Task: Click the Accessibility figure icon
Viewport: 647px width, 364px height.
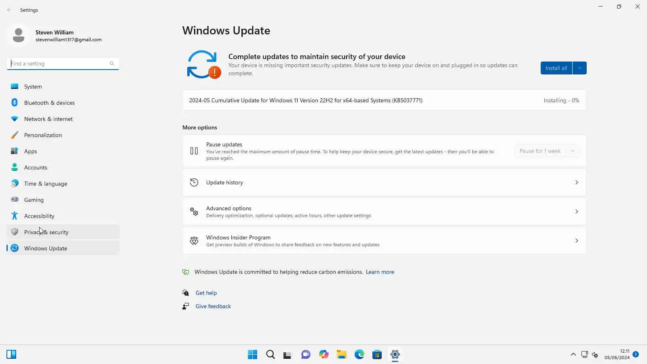Action: click(15, 216)
